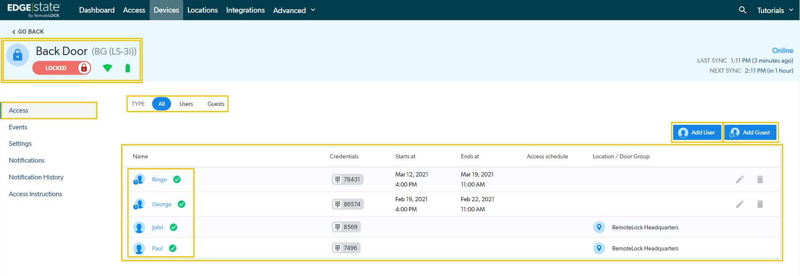Viewport: 800px width, 276px height.
Task: Click location pin icon in John's row
Action: click(599, 227)
